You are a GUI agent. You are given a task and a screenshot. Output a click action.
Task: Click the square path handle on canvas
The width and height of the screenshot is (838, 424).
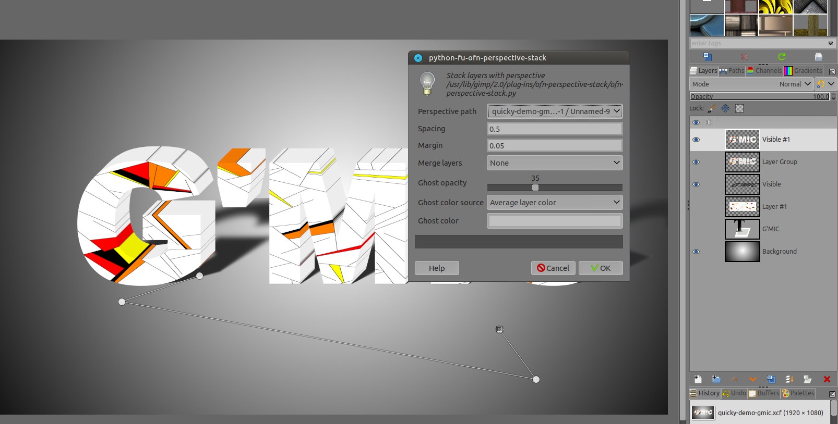pyautogui.click(x=499, y=329)
